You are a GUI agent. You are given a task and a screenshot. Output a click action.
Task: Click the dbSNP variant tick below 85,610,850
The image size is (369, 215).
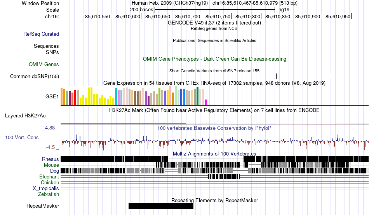pyautogui.click(x=276, y=76)
